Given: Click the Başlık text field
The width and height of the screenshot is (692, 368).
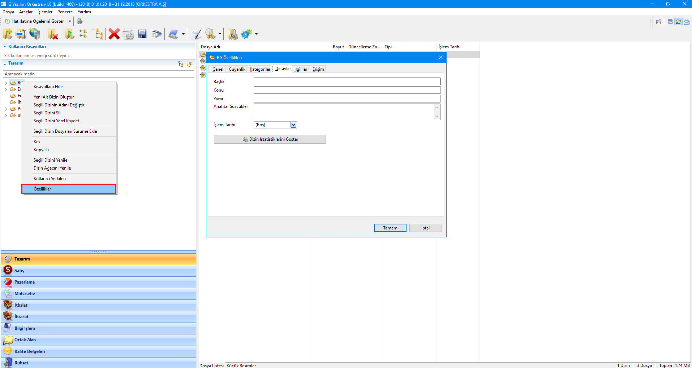Looking at the screenshot, I should coord(347,82).
